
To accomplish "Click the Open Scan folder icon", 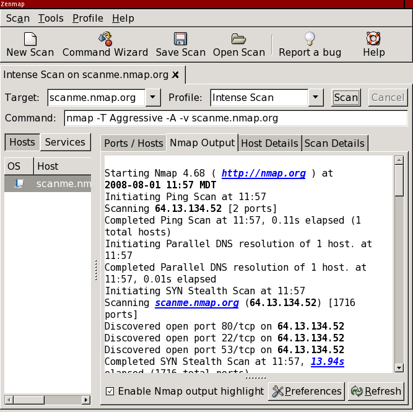I will tap(238, 39).
